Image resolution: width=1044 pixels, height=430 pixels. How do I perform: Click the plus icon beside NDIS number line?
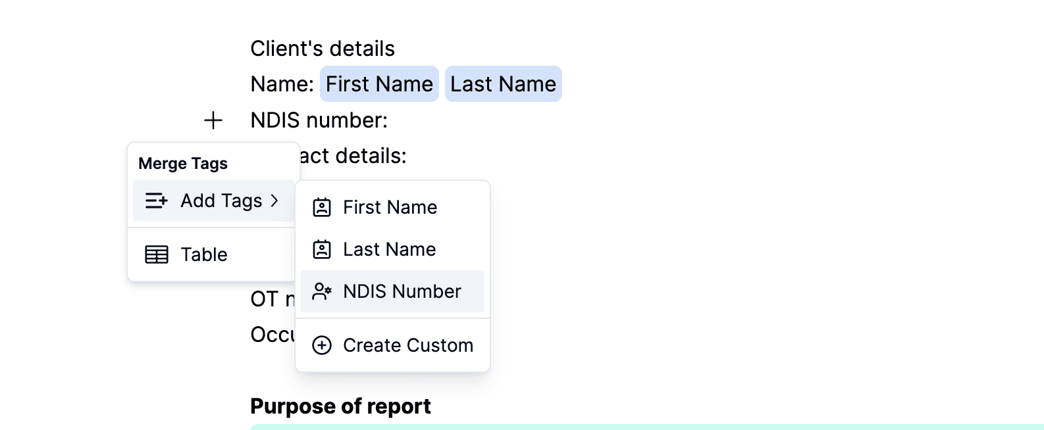click(213, 120)
